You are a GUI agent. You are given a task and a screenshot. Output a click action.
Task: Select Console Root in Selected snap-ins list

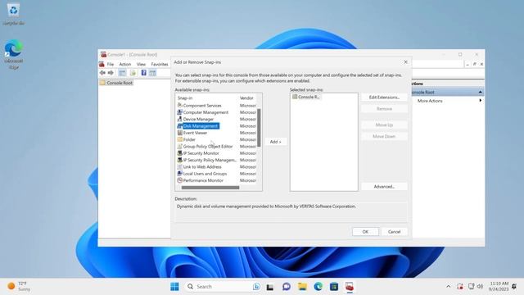click(x=306, y=97)
